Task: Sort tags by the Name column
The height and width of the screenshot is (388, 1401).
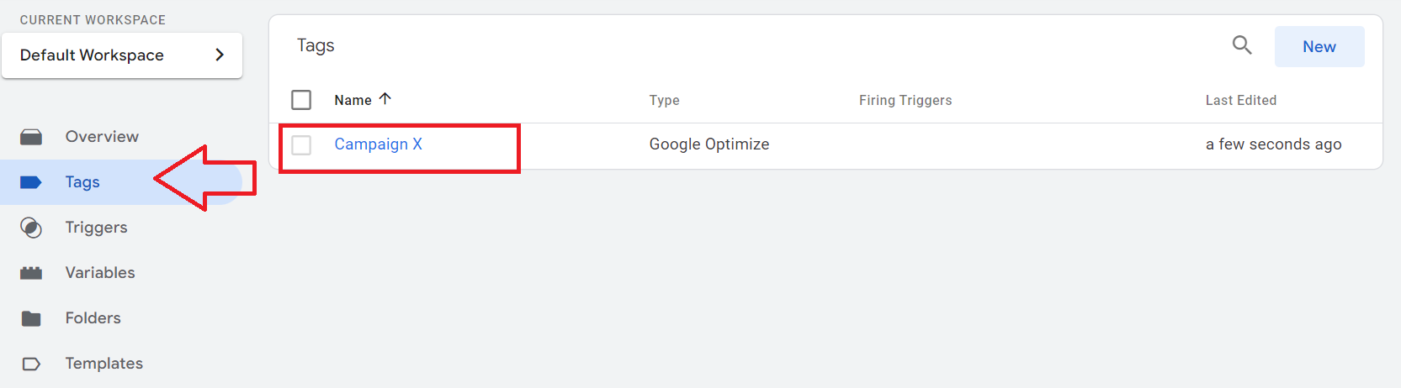Action: pyautogui.click(x=353, y=100)
